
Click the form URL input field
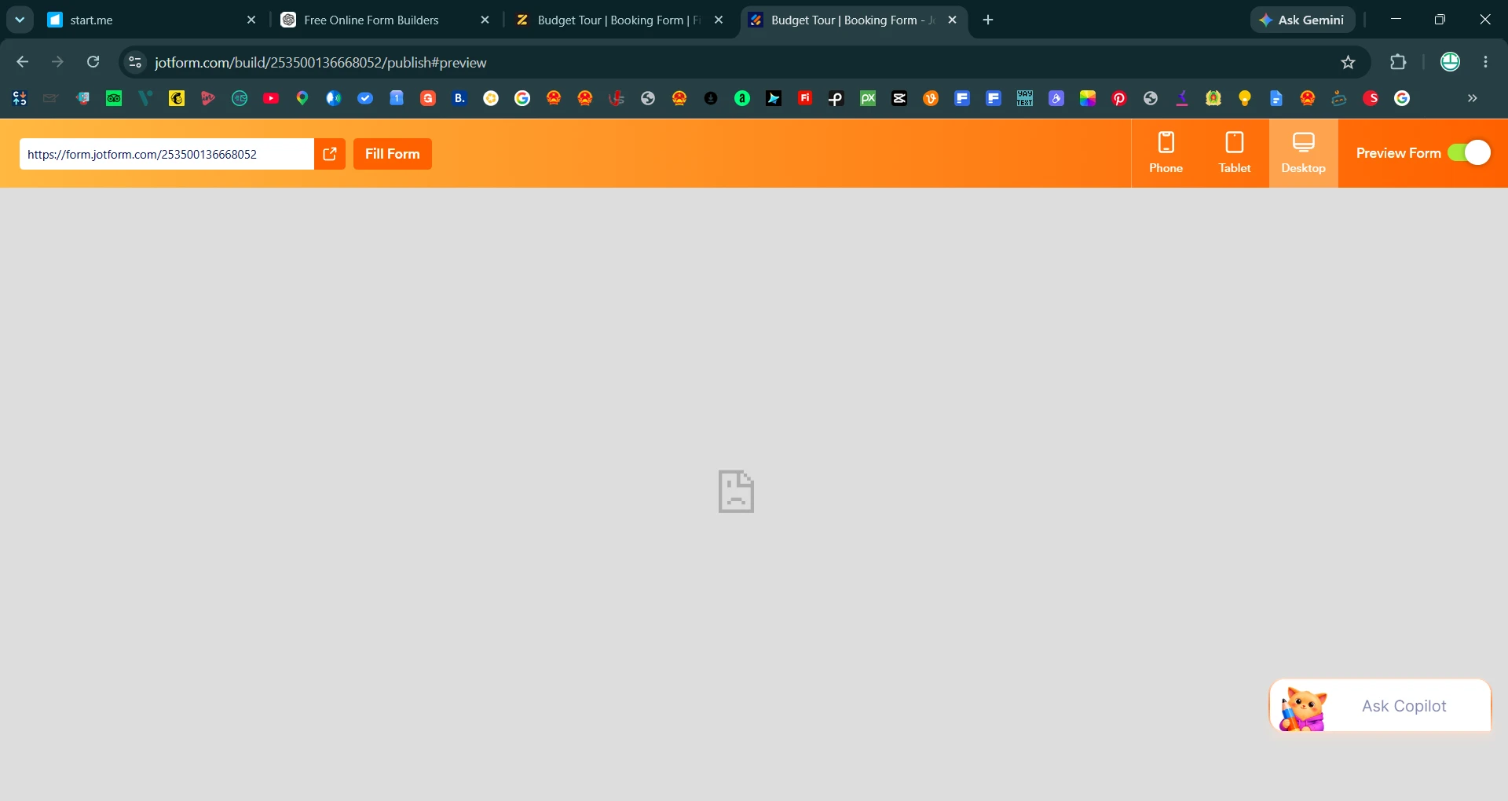pos(167,154)
